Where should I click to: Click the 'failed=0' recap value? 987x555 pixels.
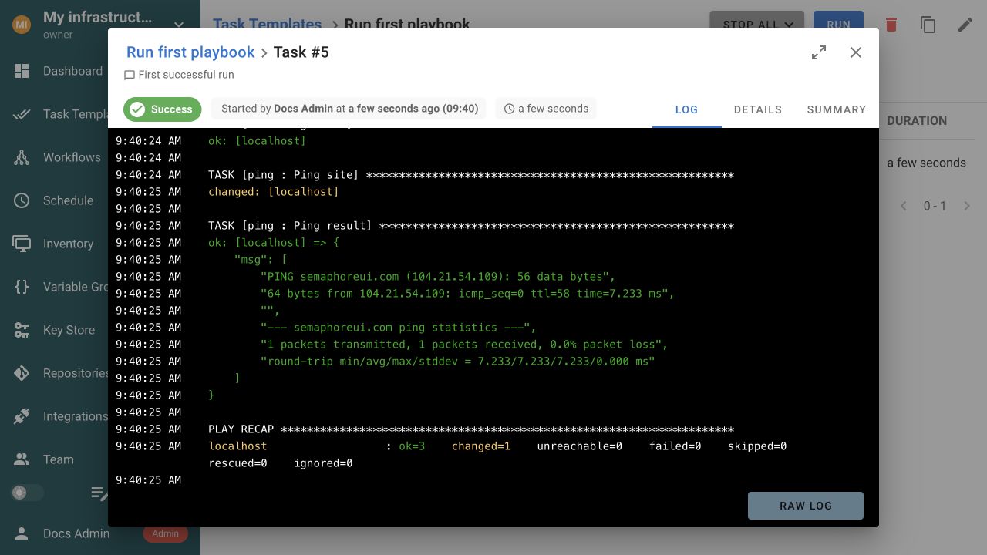675,446
